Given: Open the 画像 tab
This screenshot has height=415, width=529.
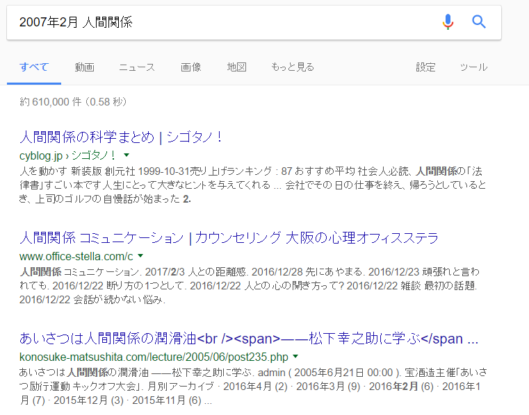Looking at the screenshot, I should click(190, 67).
